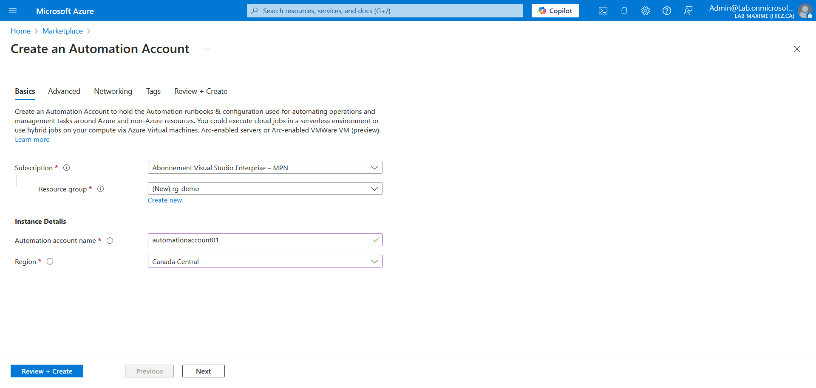Expand the Resource group dropdown
The height and width of the screenshot is (388, 816).
coord(265,189)
